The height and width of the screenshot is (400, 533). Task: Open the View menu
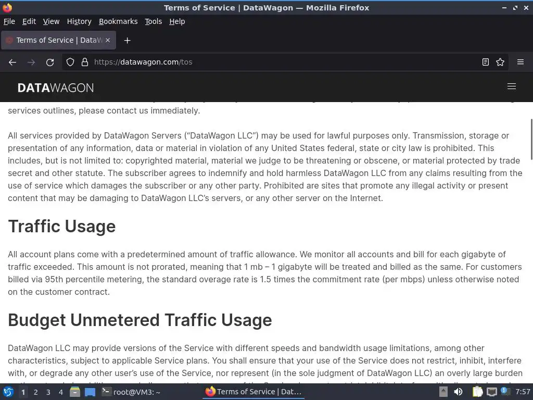tap(51, 21)
